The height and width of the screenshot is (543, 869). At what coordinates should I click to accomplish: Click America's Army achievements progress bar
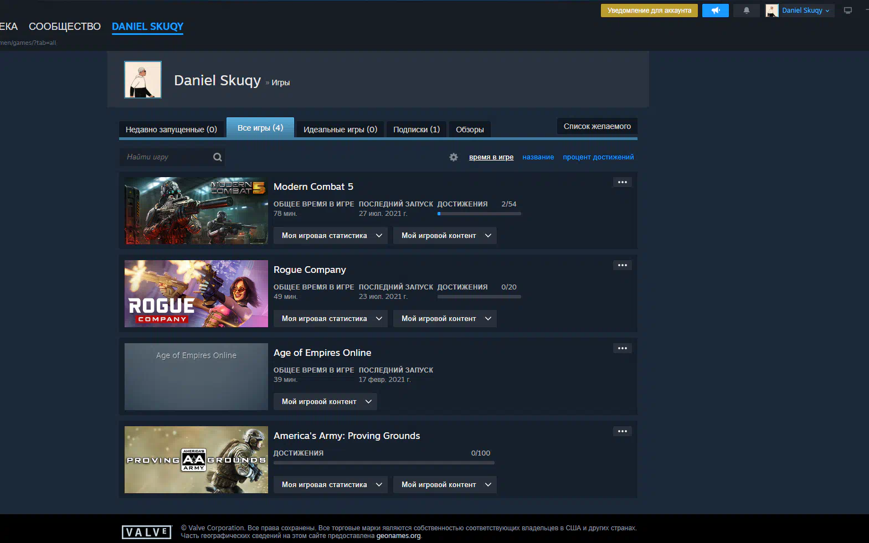pos(384,463)
